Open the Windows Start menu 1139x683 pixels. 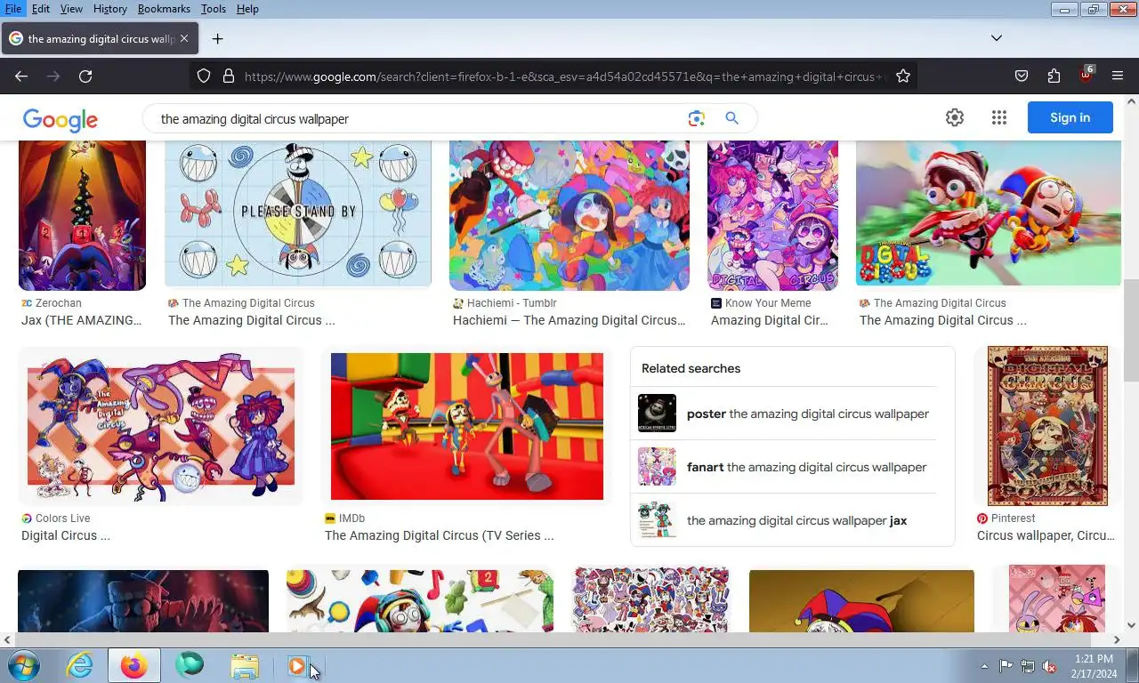[24, 665]
